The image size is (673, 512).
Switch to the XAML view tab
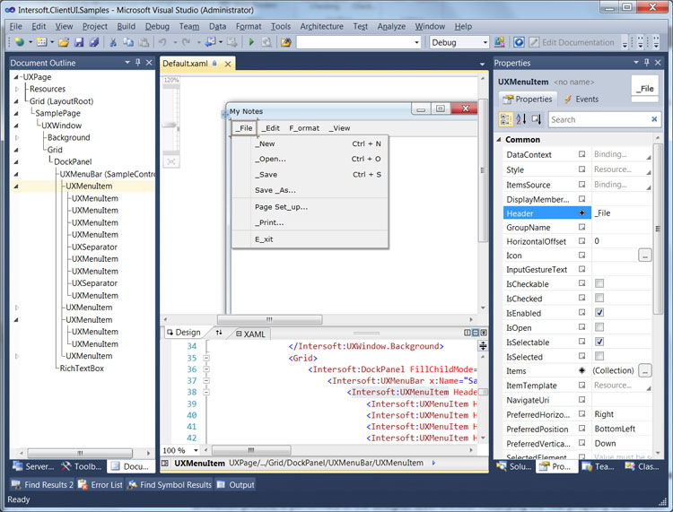coord(251,334)
